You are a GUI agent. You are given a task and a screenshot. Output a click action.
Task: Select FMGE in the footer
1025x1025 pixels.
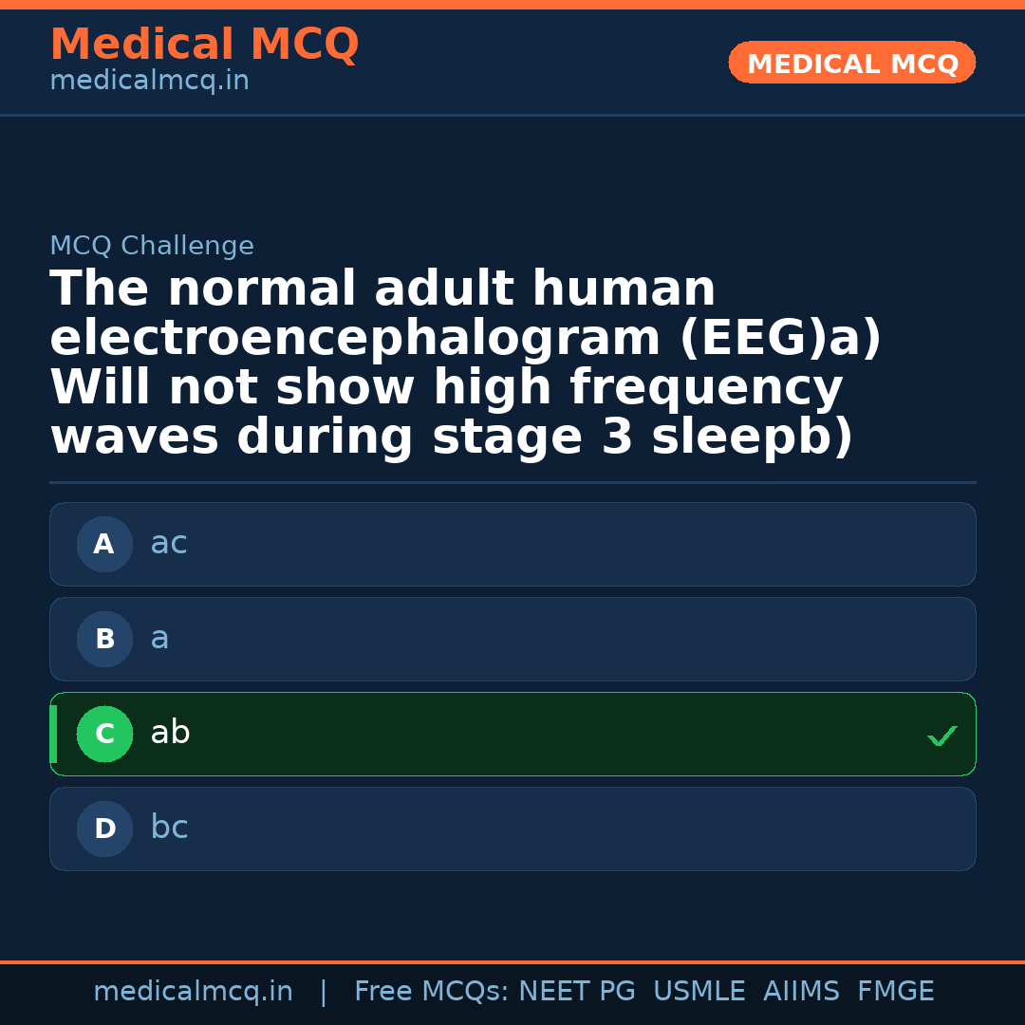[x=896, y=992]
